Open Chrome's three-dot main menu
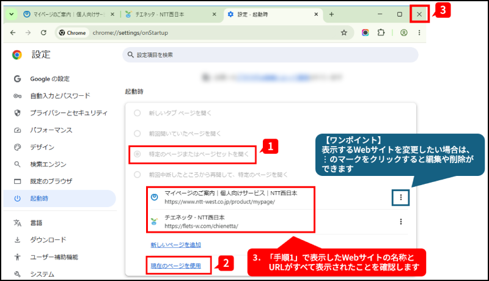The height and width of the screenshot is (281, 489). 419,33
